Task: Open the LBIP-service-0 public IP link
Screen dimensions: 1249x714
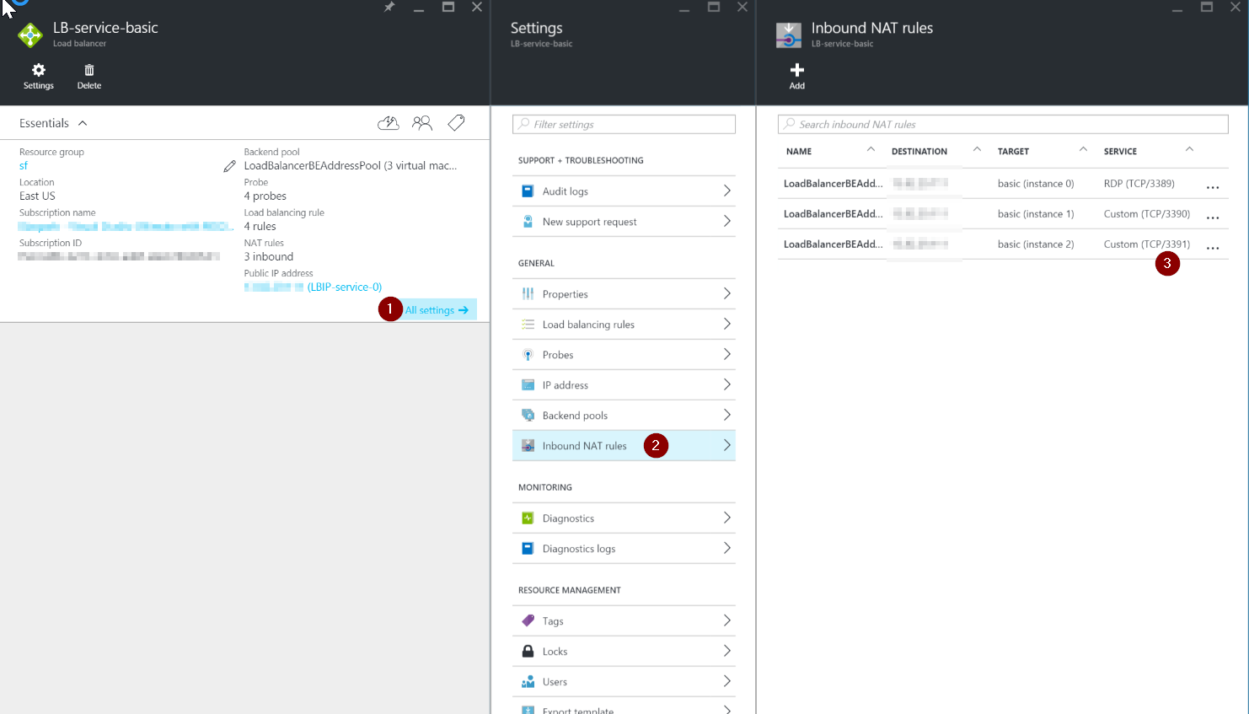Action: click(x=345, y=287)
